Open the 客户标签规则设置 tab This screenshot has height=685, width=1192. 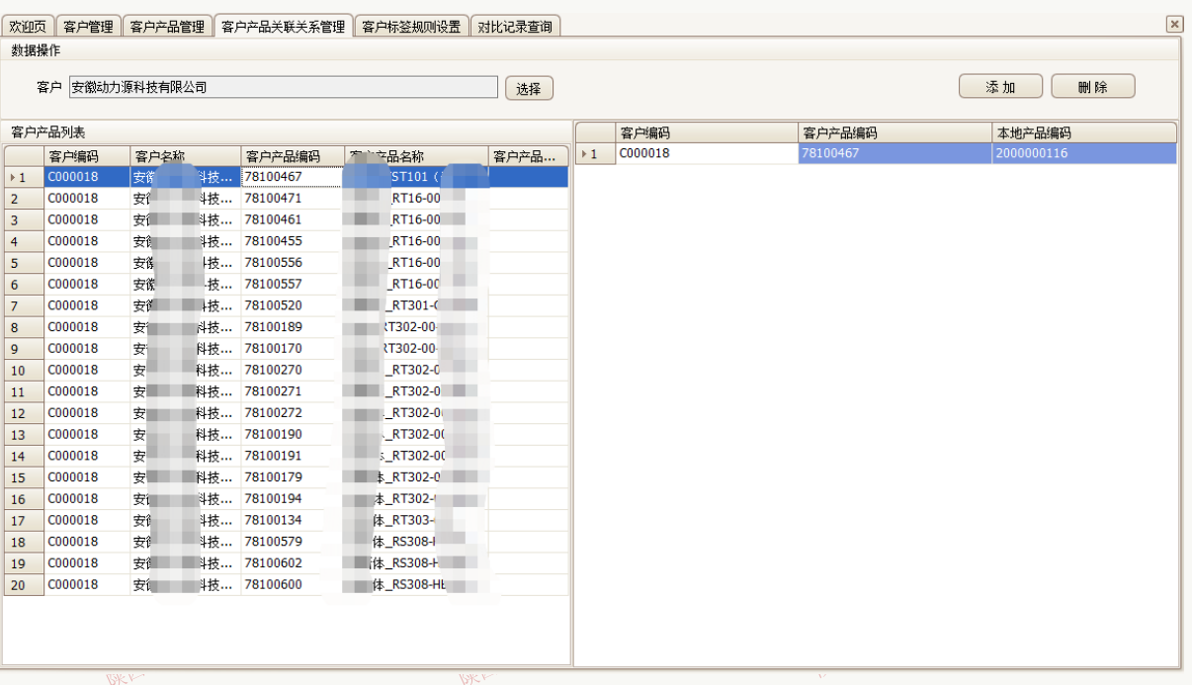tap(411, 27)
